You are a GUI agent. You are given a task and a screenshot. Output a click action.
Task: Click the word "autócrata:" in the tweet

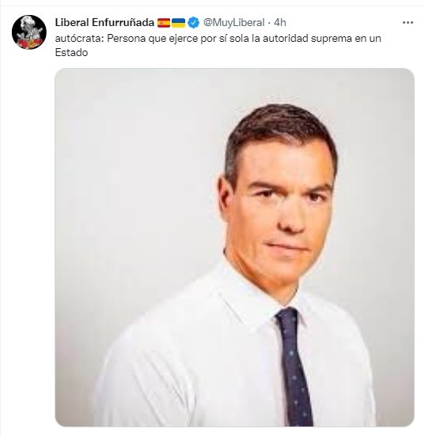pos(79,39)
